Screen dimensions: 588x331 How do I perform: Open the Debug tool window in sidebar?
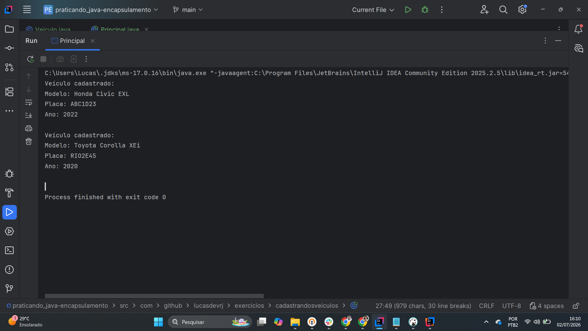pos(9,174)
